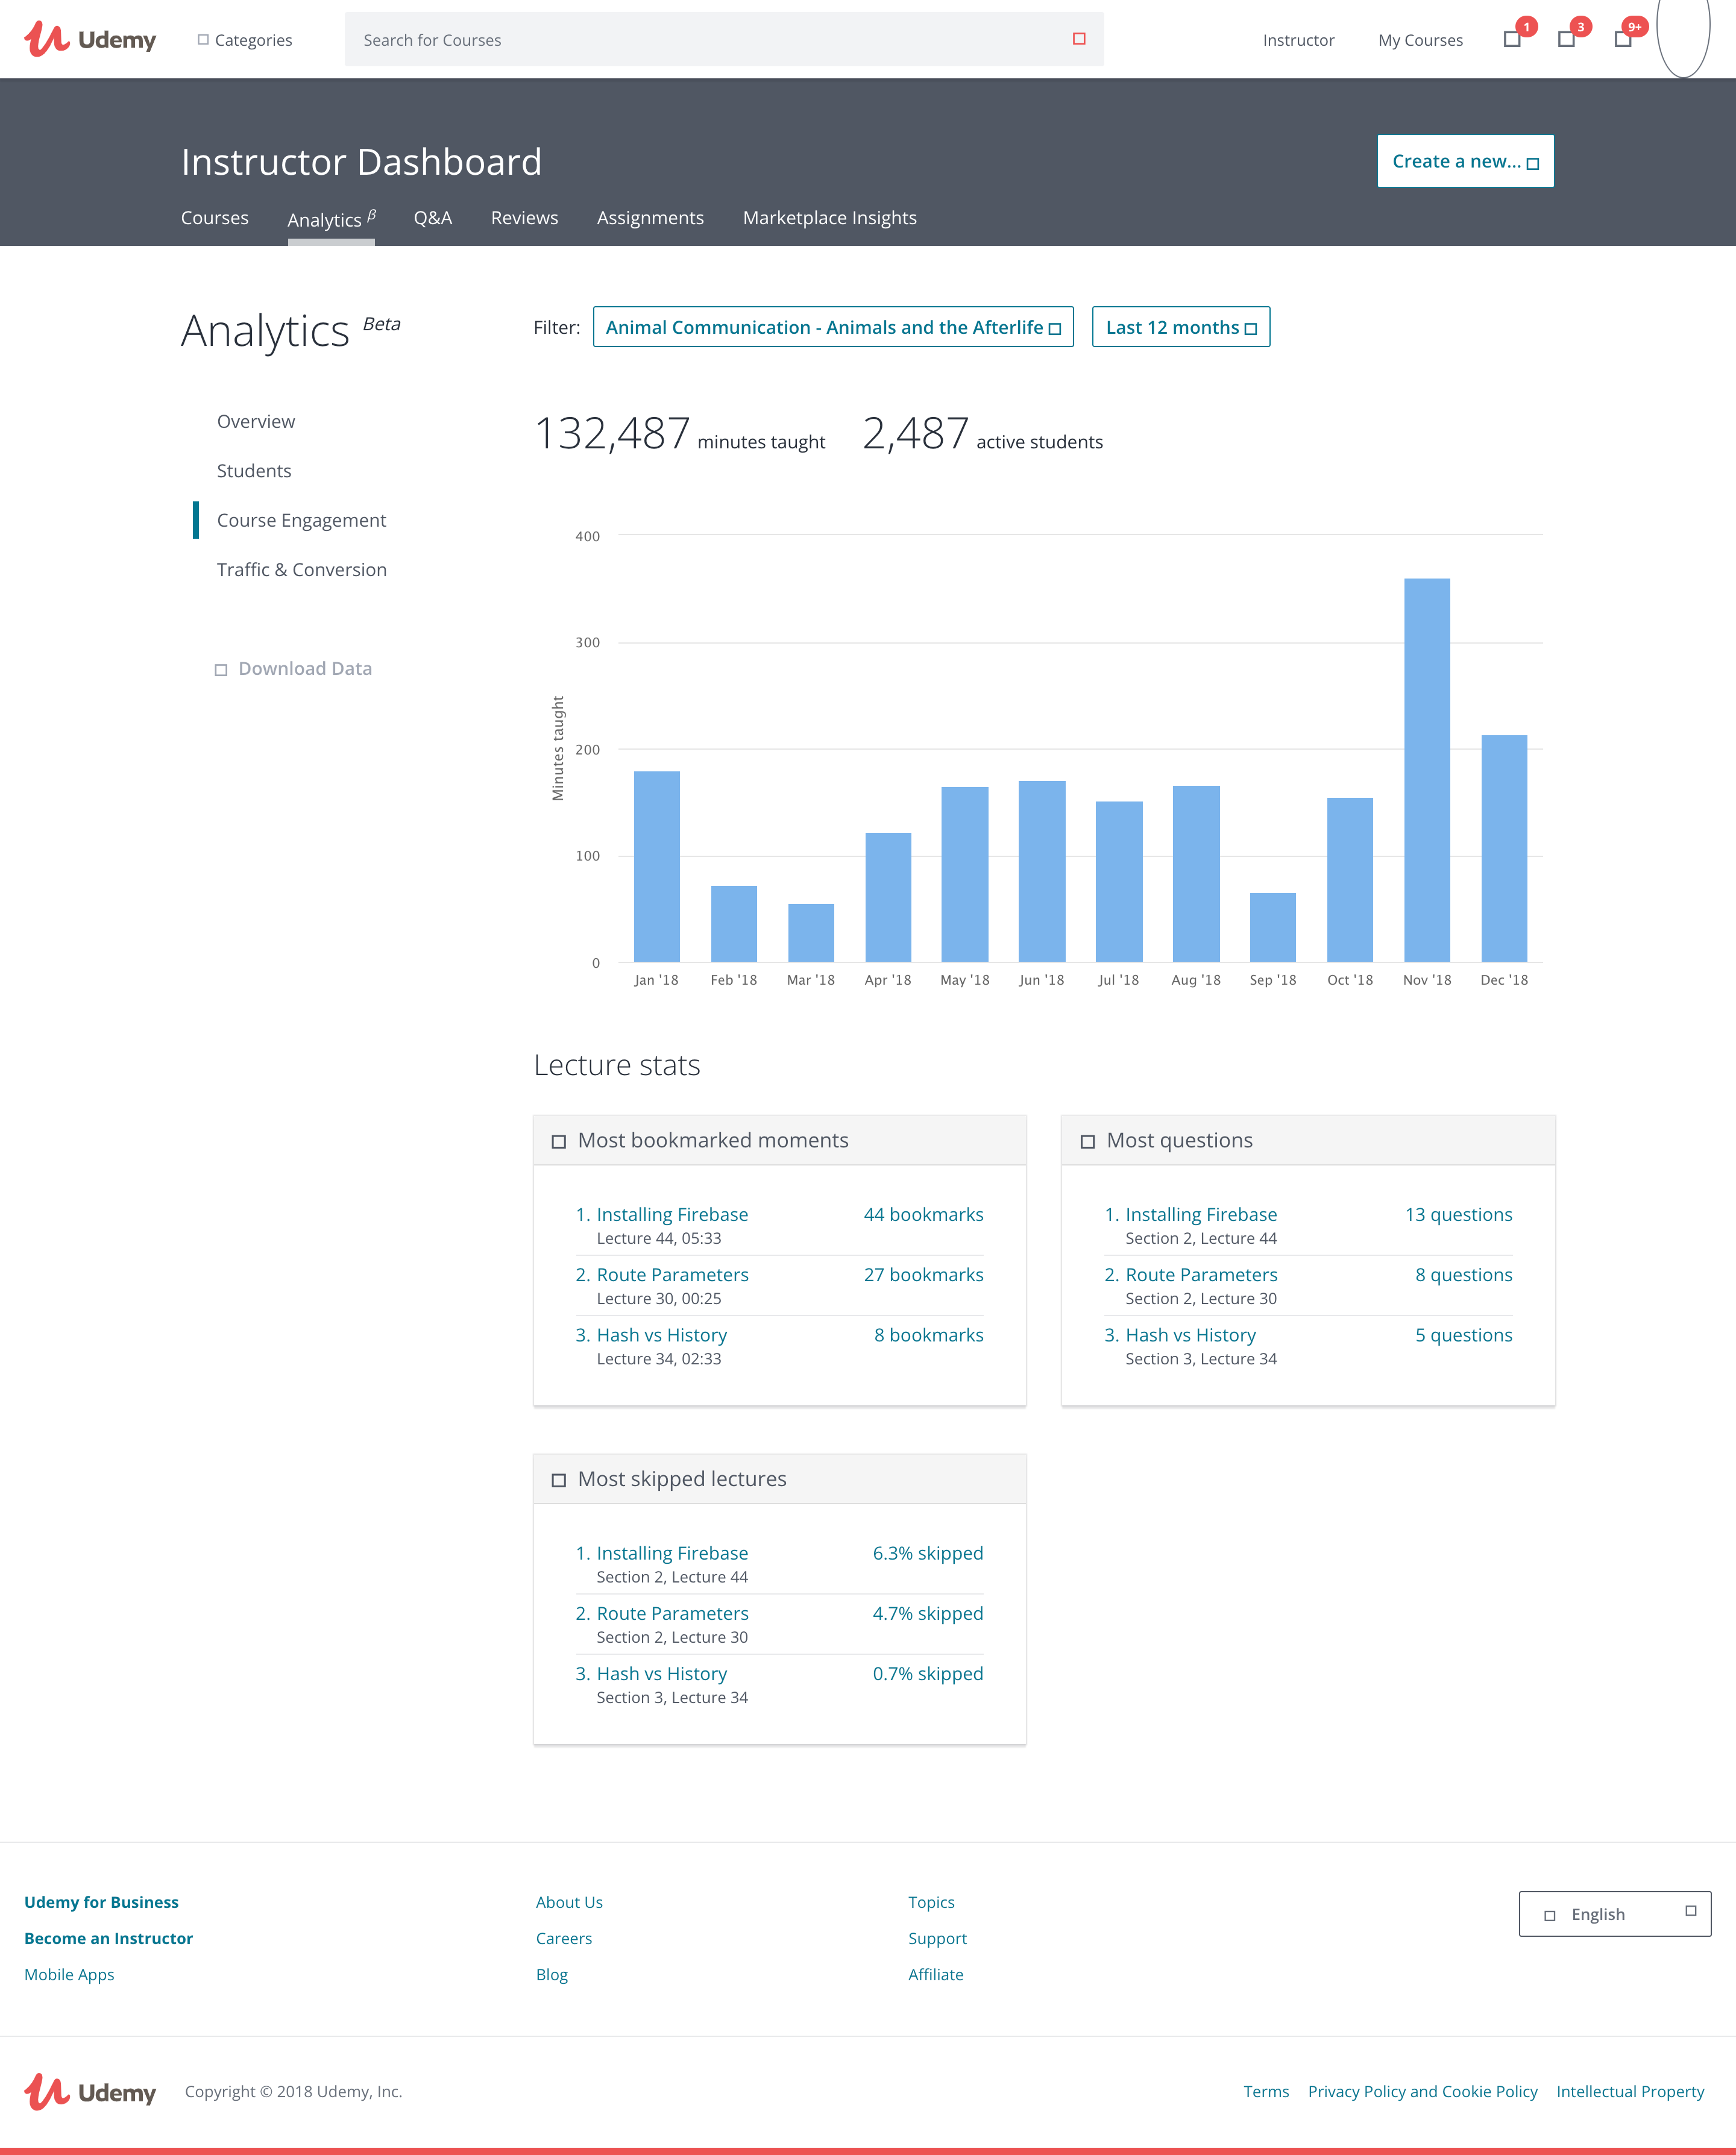Select Students in the analytics sidebar

(254, 471)
